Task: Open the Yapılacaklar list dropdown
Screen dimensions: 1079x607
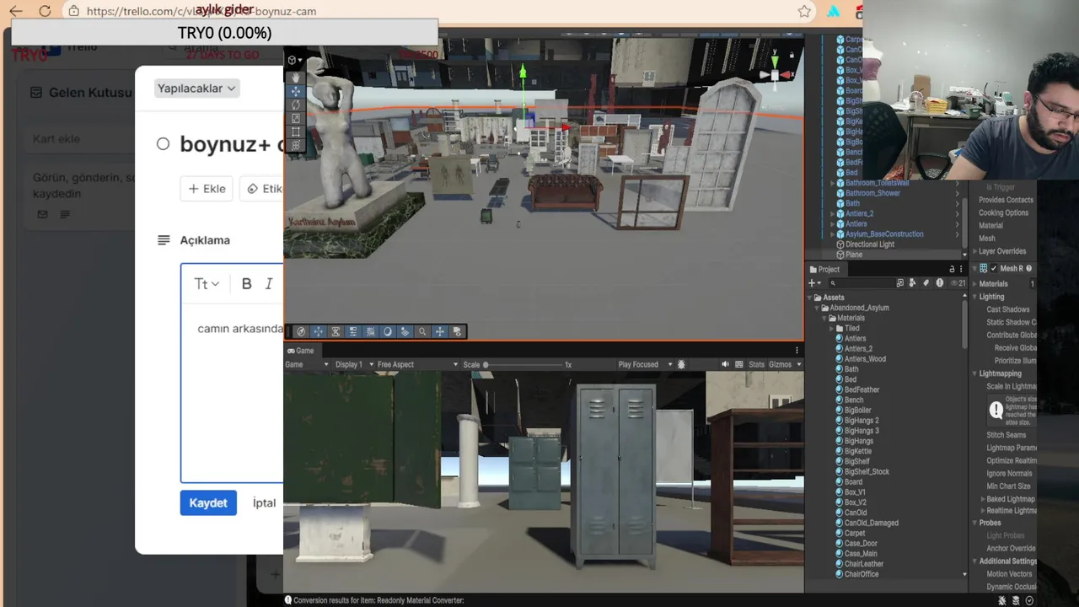Action: [x=196, y=89]
